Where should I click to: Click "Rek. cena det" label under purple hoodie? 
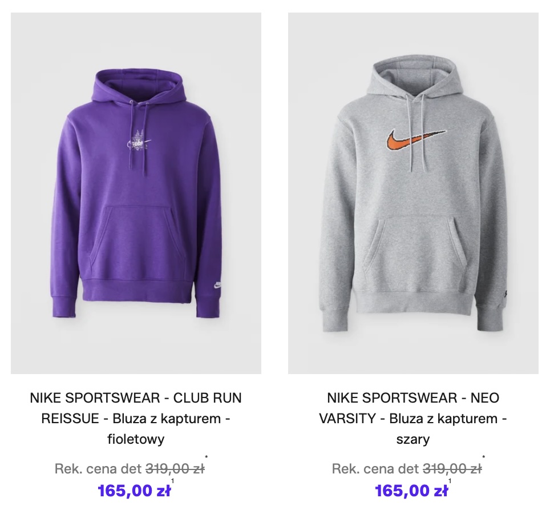(98, 469)
